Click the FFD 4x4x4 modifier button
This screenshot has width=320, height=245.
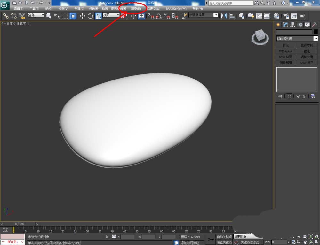point(285,51)
